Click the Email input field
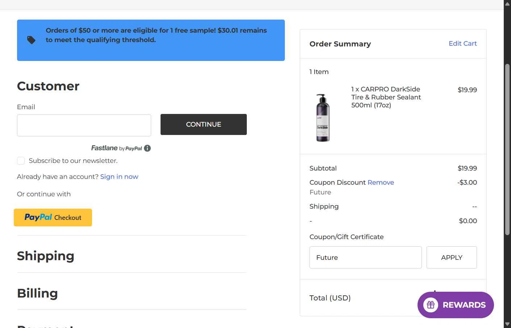 [x=84, y=125]
